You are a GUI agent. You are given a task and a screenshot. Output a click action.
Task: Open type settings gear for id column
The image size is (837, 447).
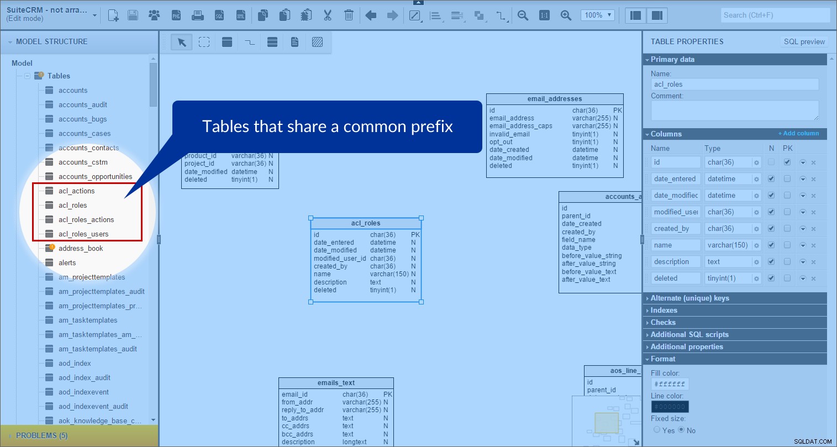756,162
